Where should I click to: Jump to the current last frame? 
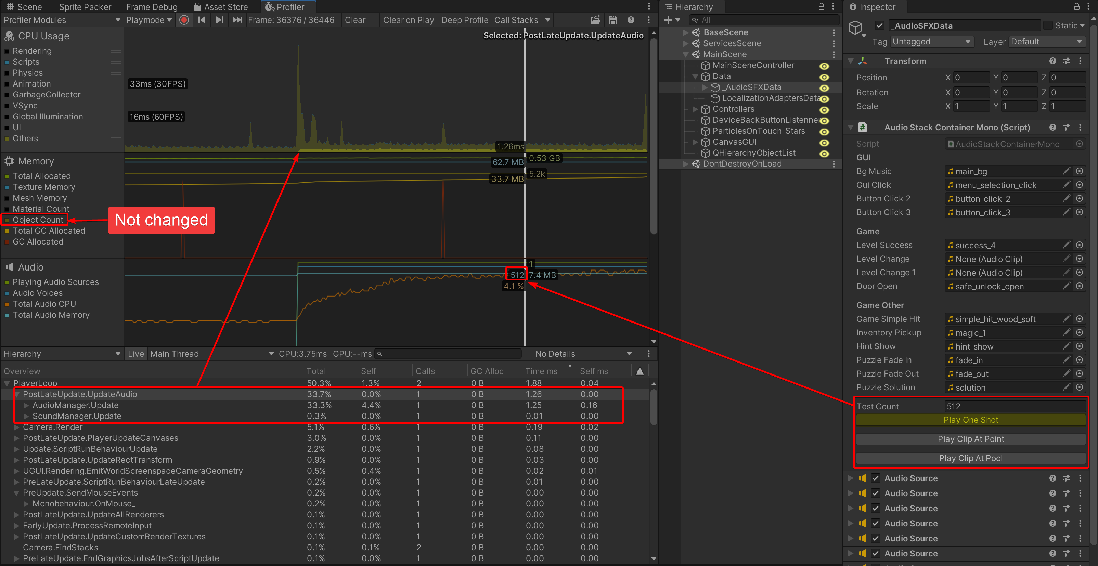[x=237, y=20]
